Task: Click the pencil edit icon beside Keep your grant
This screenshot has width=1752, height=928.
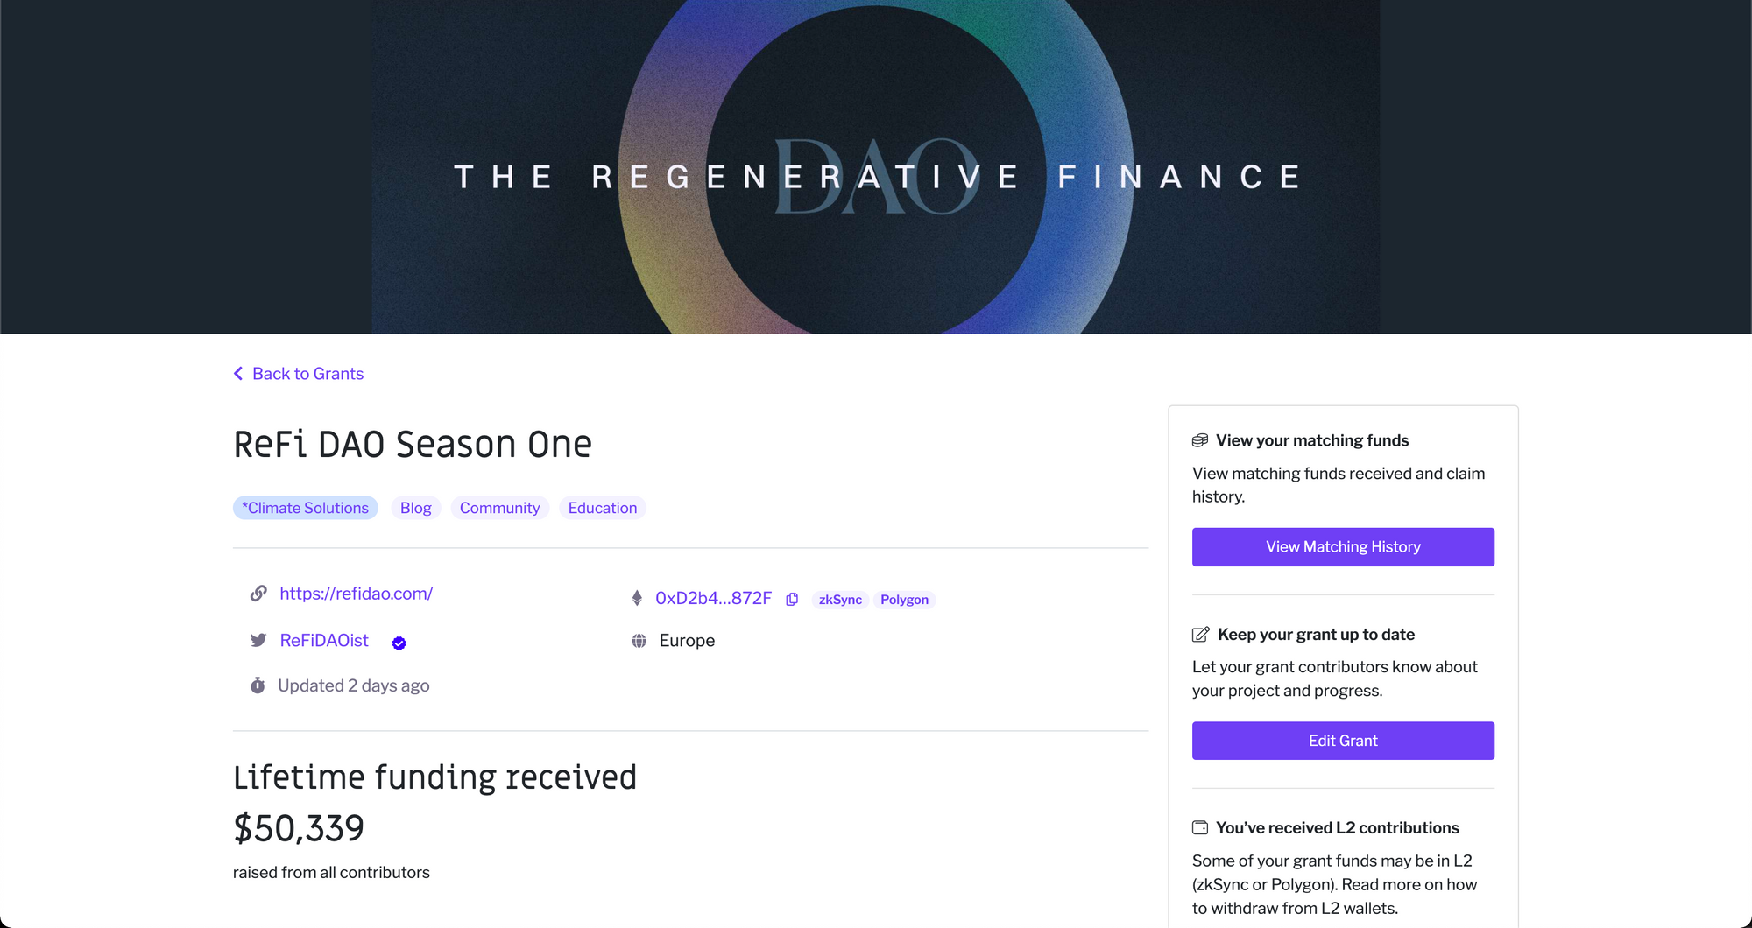Action: [x=1200, y=635]
